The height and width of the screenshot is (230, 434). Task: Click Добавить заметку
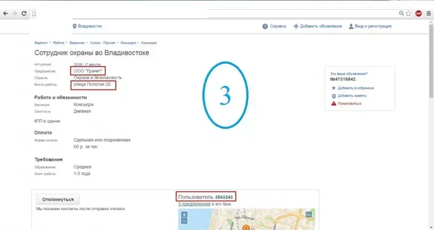tap(352, 96)
